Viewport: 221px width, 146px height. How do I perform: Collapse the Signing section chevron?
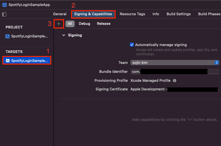pos(64,35)
